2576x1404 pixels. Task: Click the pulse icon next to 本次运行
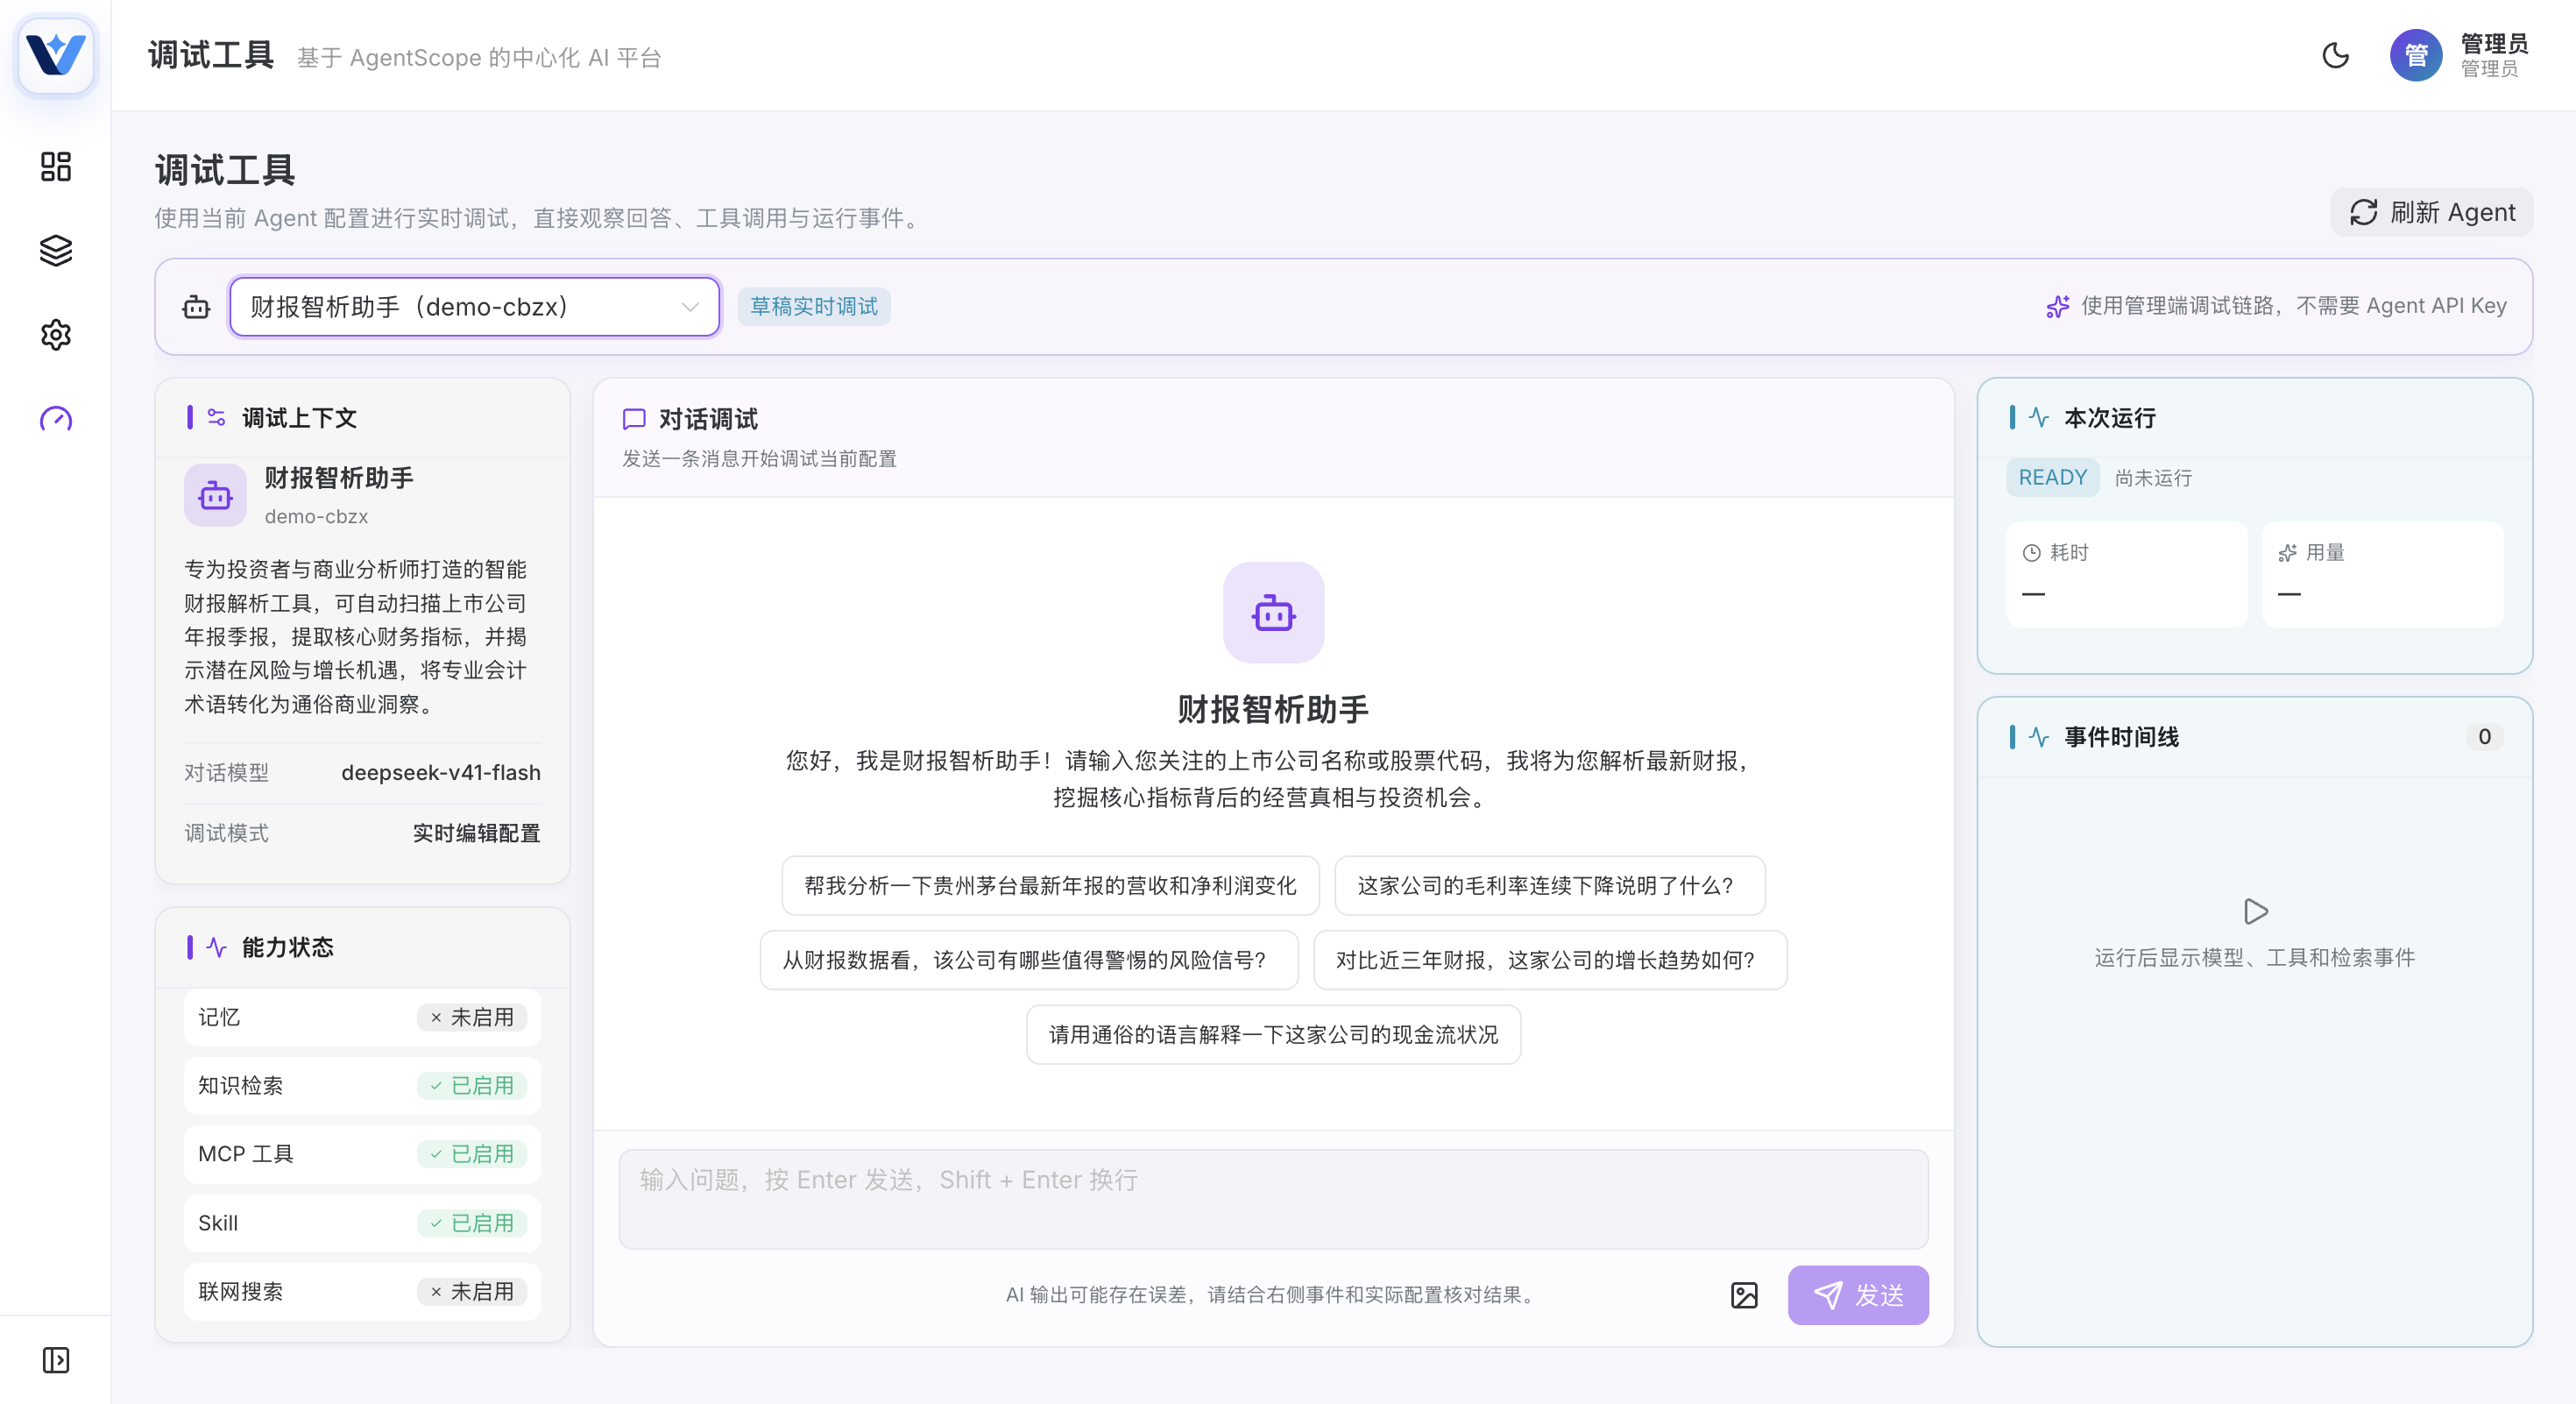coord(2039,417)
